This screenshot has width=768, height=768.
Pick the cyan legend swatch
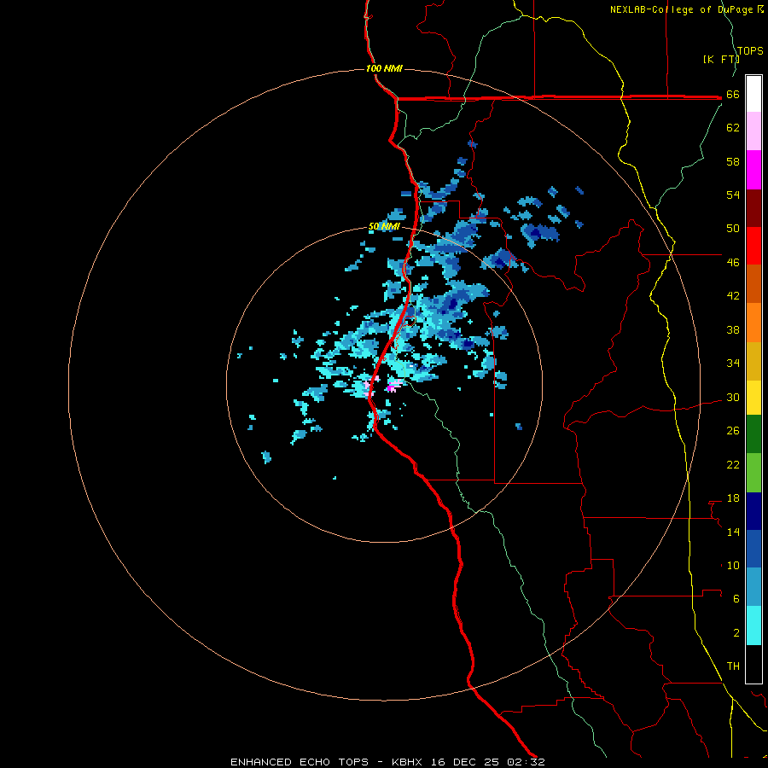click(x=753, y=625)
